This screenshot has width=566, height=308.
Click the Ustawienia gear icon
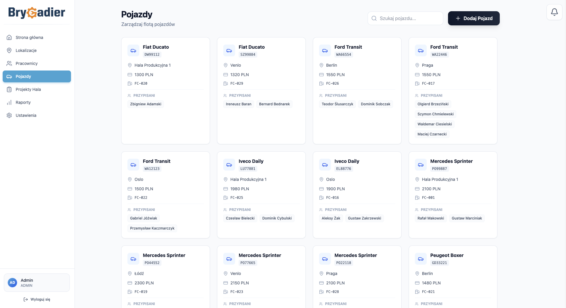pyautogui.click(x=9, y=115)
